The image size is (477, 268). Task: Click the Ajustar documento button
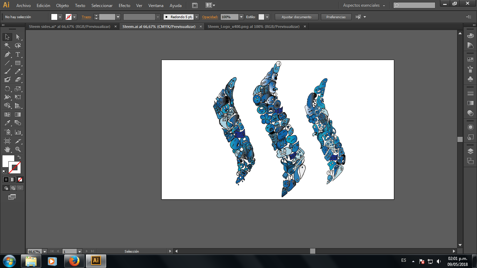pyautogui.click(x=297, y=17)
